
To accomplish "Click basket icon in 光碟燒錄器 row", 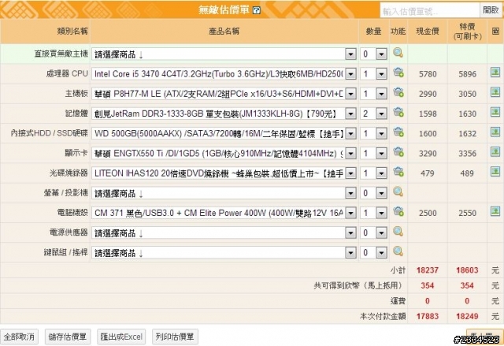I will coord(398,172).
